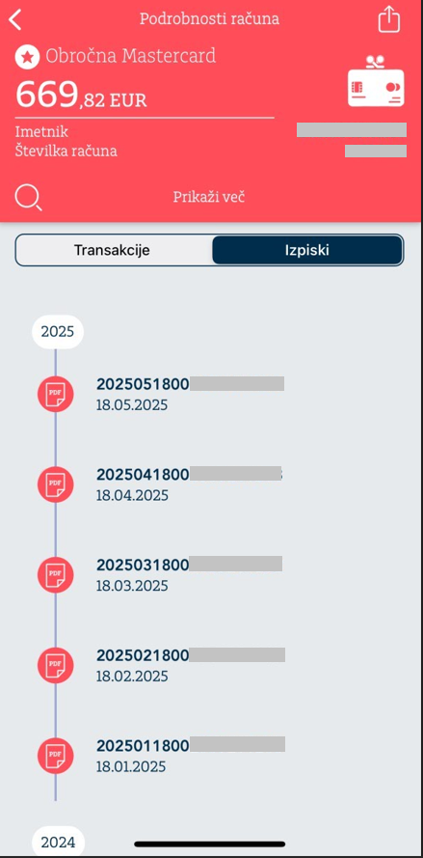423x858 pixels.
Task: Open PDF icon for 18.02.2025 statement
Action: point(55,665)
